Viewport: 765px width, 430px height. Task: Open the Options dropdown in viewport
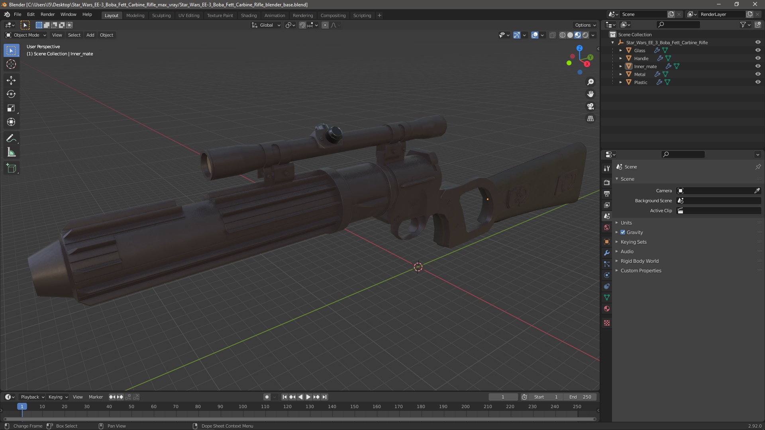[x=585, y=25]
